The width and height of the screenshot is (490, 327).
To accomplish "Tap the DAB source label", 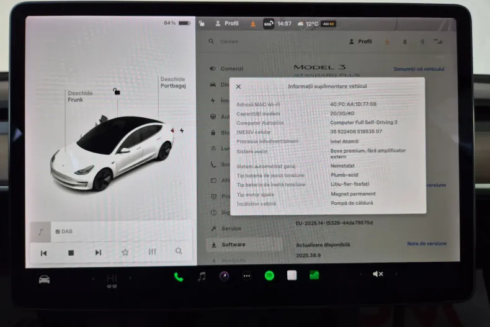I will pos(64,231).
